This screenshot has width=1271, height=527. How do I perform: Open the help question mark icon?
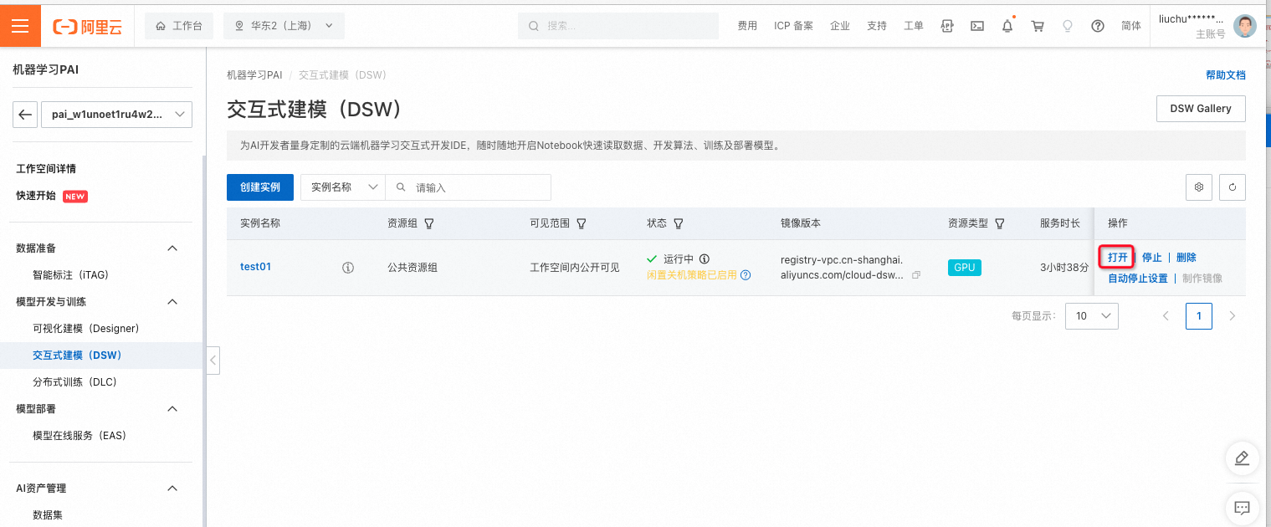click(1098, 26)
